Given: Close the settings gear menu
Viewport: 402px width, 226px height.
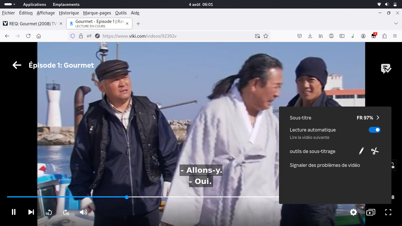Looking at the screenshot, I should click(353, 212).
